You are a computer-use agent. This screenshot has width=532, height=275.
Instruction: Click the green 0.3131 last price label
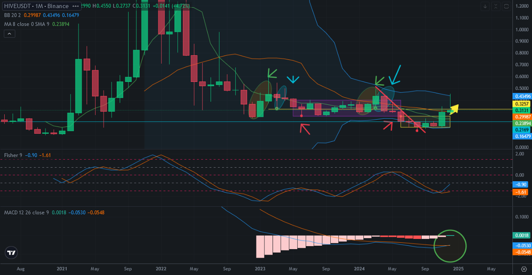coord(522,110)
